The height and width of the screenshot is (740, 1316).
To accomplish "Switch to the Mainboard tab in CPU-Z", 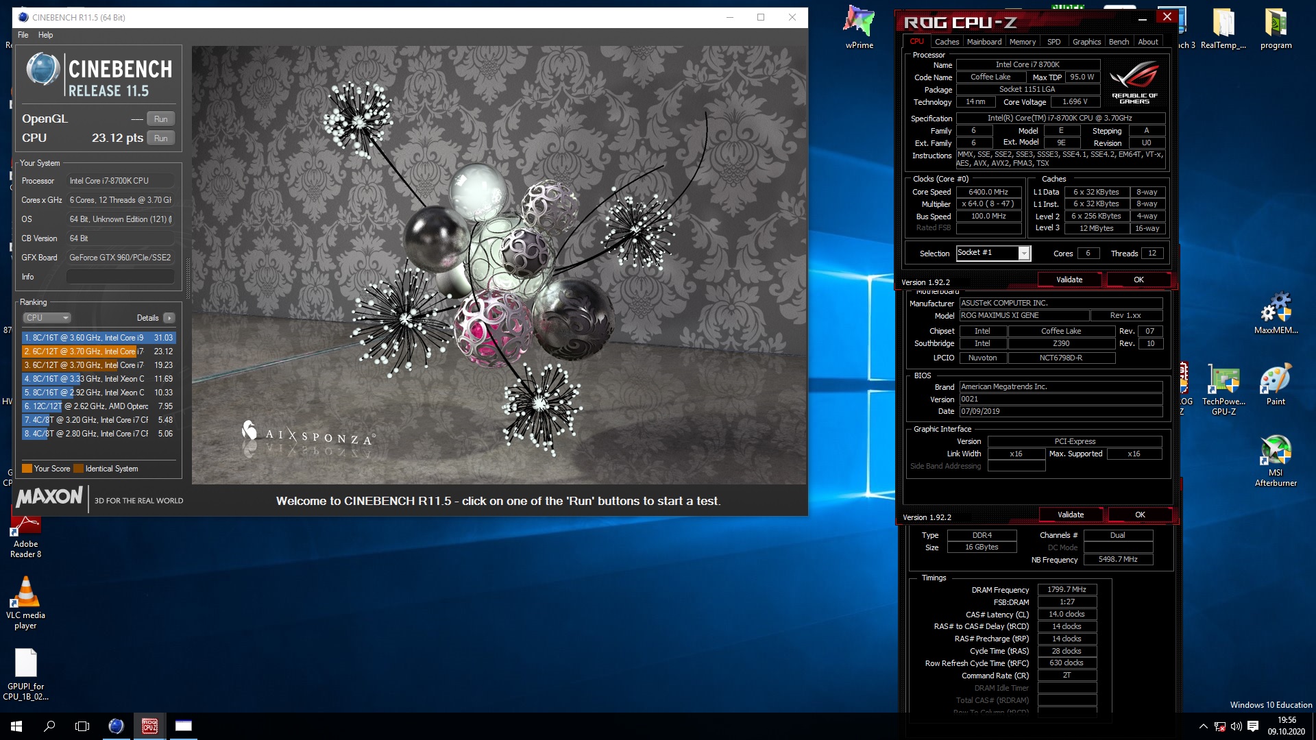I will pos(984,42).
